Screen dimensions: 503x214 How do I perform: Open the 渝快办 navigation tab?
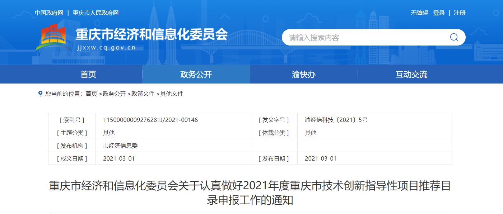pyautogui.click(x=304, y=74)
